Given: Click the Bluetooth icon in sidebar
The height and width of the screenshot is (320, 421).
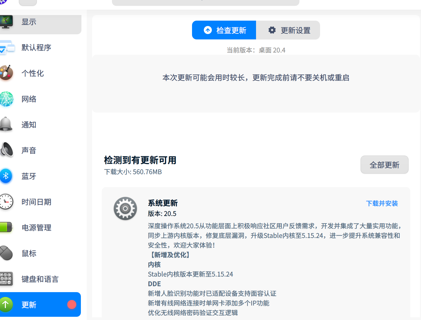Looking at the screenshot, I should [6, 176].
